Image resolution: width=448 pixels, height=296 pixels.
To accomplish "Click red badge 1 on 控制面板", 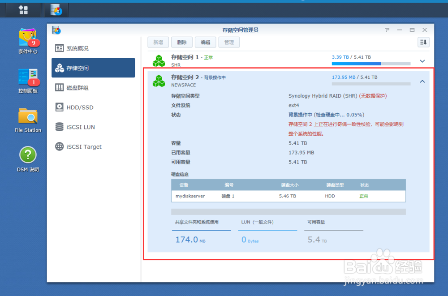I will 34,82.
